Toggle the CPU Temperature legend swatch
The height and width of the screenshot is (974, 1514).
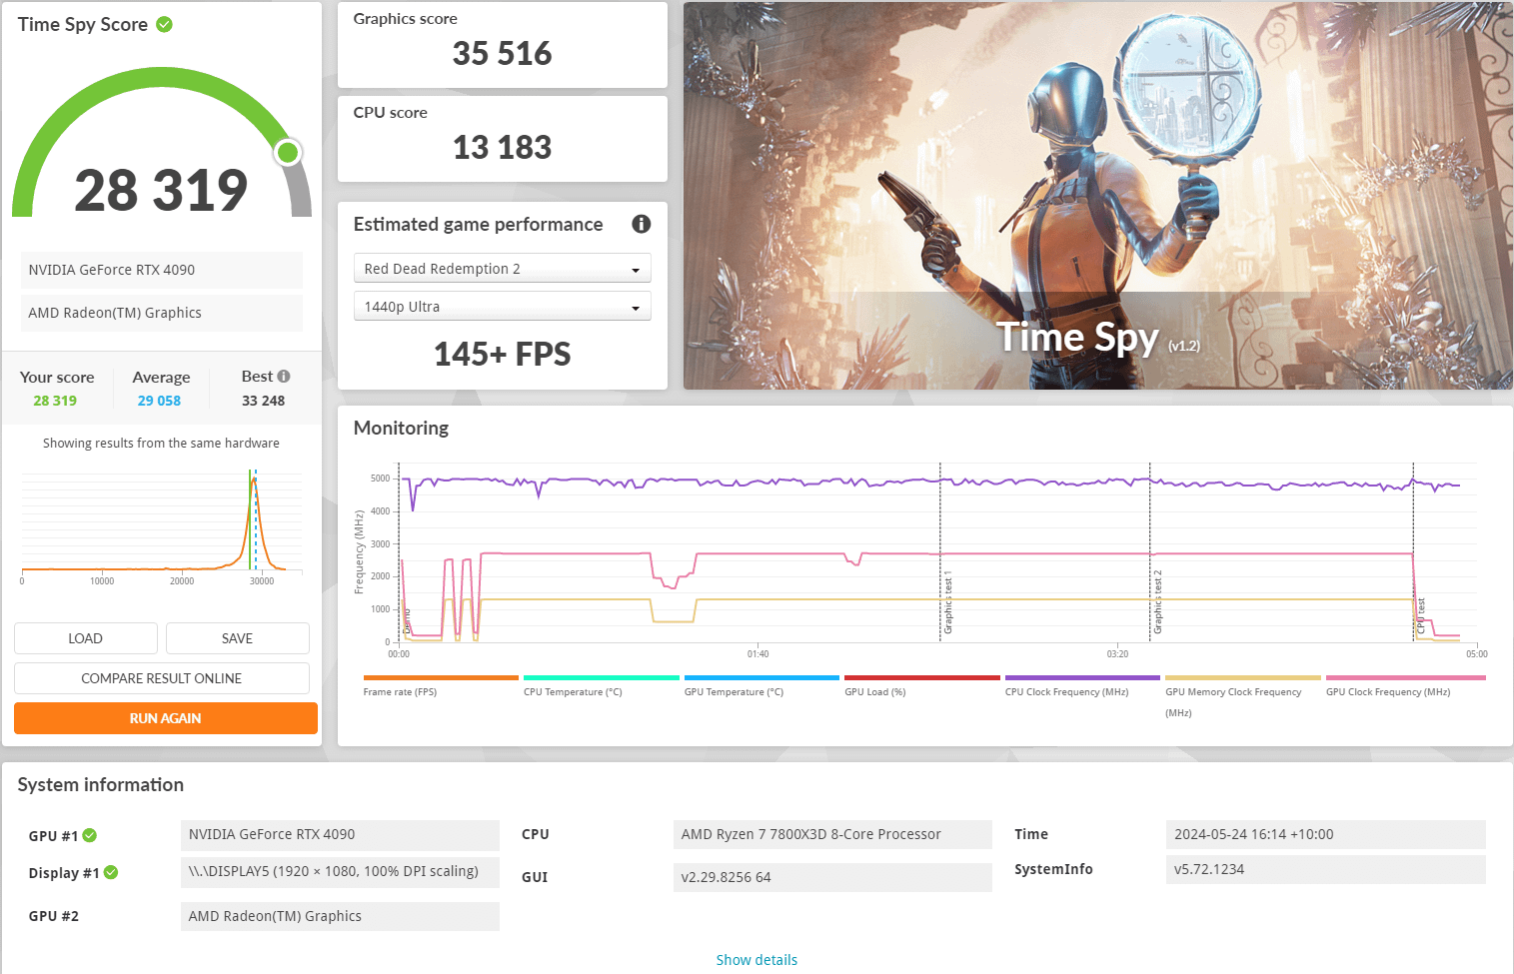[x=602, y=677]
